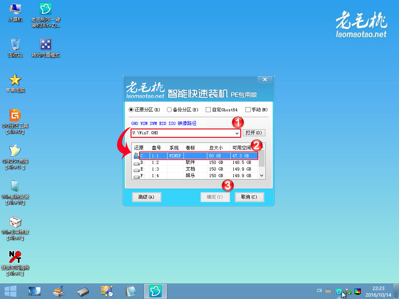The image size is (399, 299).
Task: Open the 老毛桃PE一键装机 desktop icon
Action: tap(46, 9)
